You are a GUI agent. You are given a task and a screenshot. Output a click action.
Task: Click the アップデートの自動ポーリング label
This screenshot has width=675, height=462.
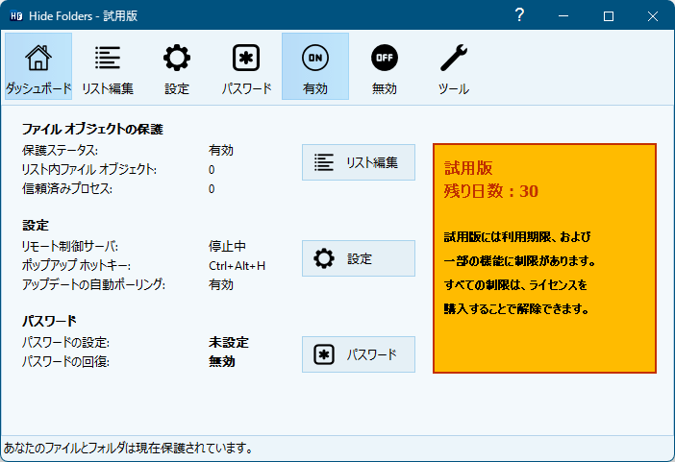tap(93, 284)
